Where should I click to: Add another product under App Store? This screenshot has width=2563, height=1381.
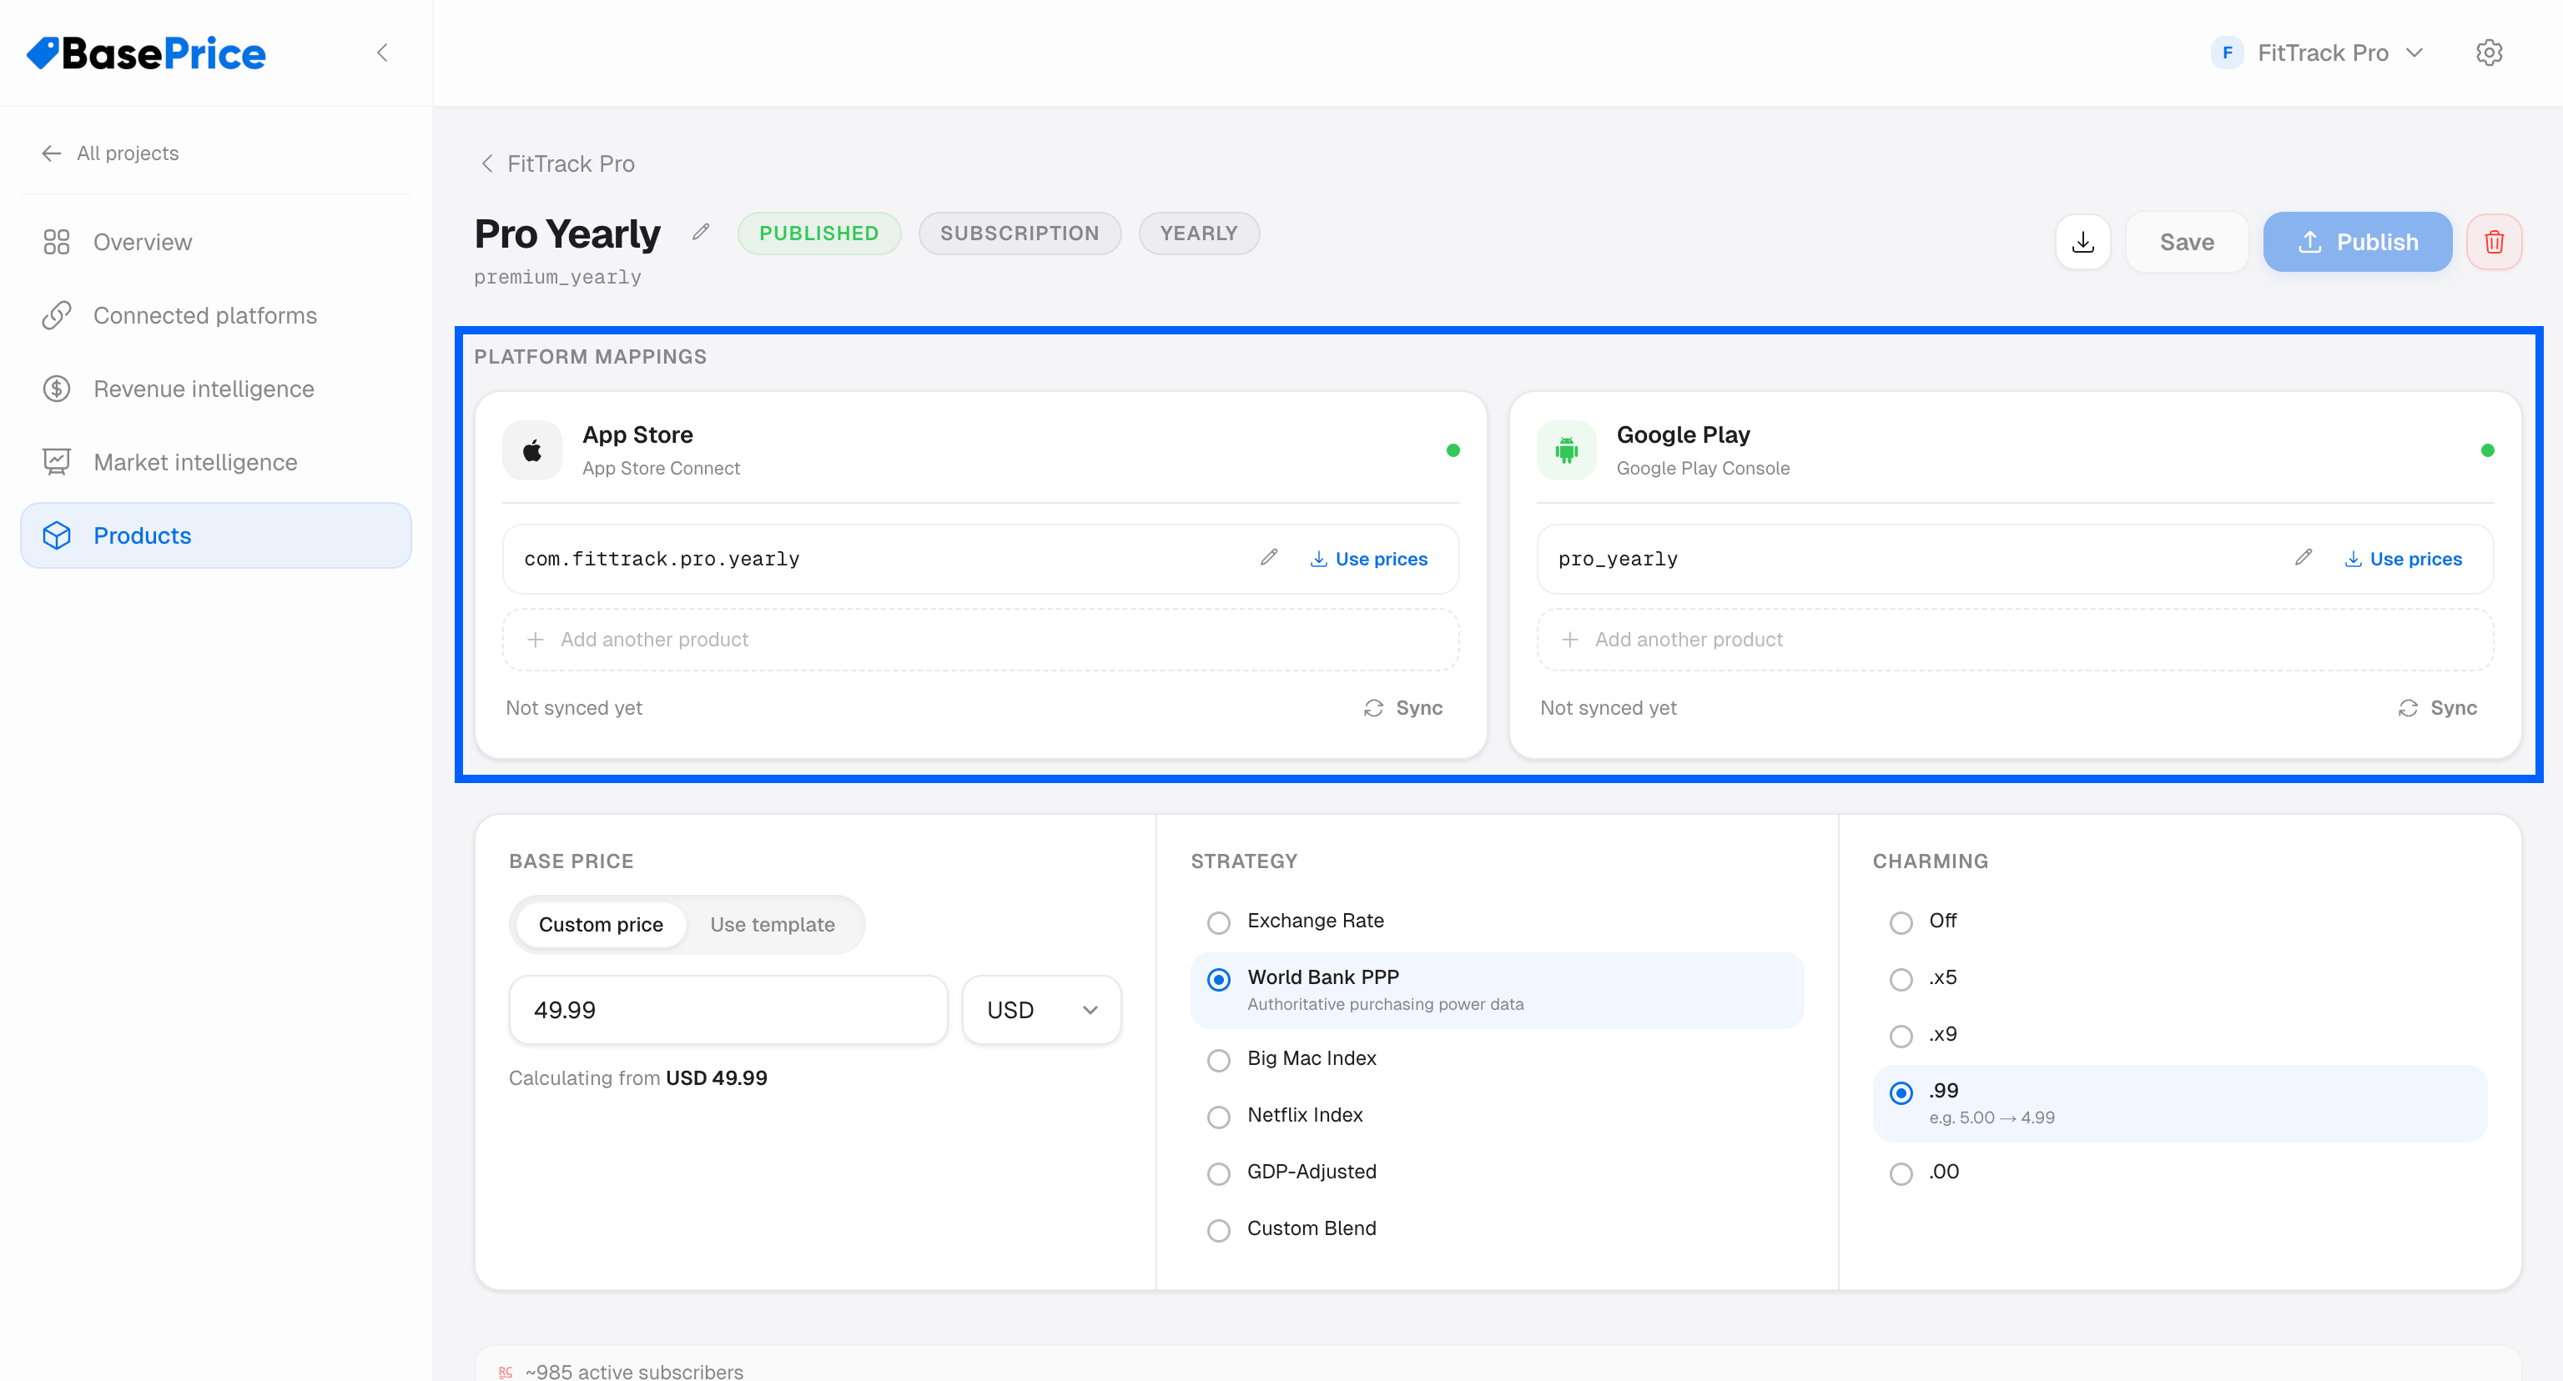point(981,640)
